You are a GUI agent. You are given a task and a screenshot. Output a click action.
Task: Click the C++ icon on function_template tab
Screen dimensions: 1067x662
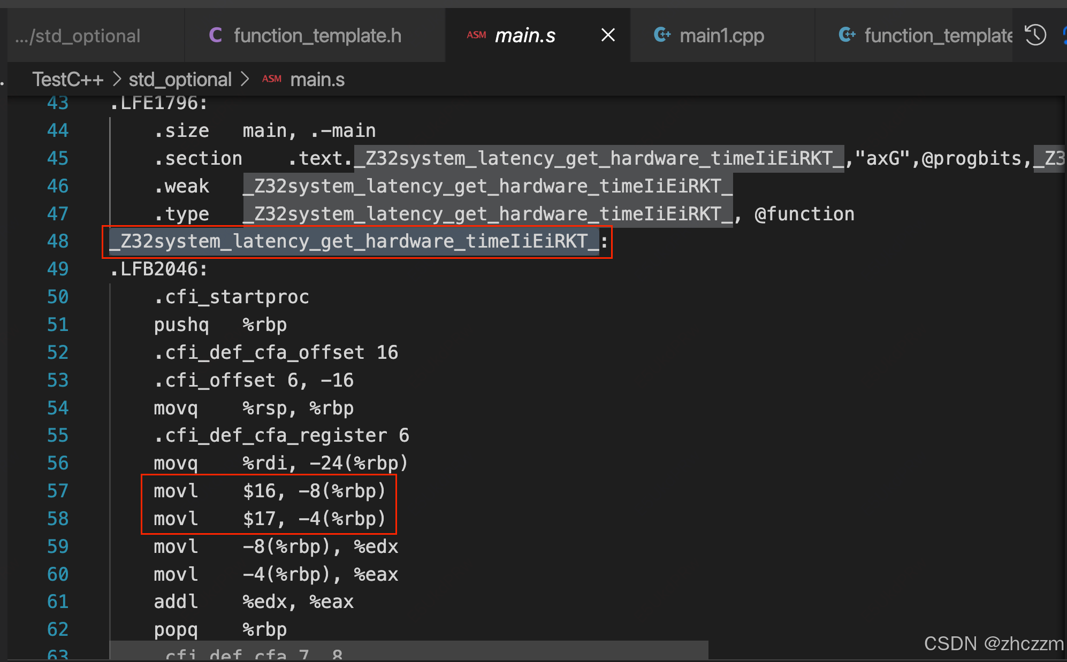coord(847,35)
